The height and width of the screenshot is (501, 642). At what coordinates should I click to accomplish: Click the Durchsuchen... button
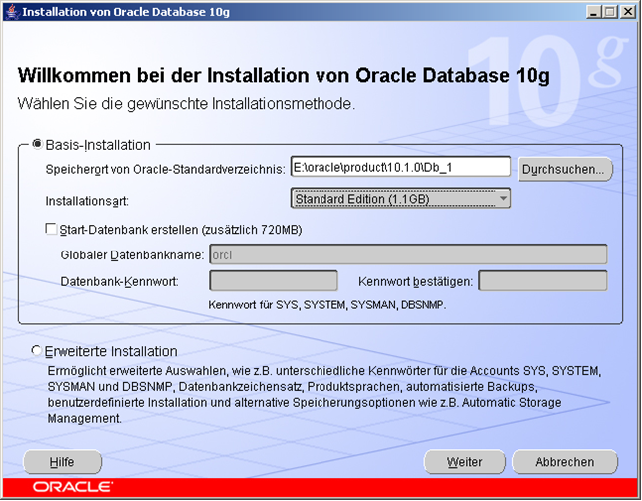[x=565, y=169]
